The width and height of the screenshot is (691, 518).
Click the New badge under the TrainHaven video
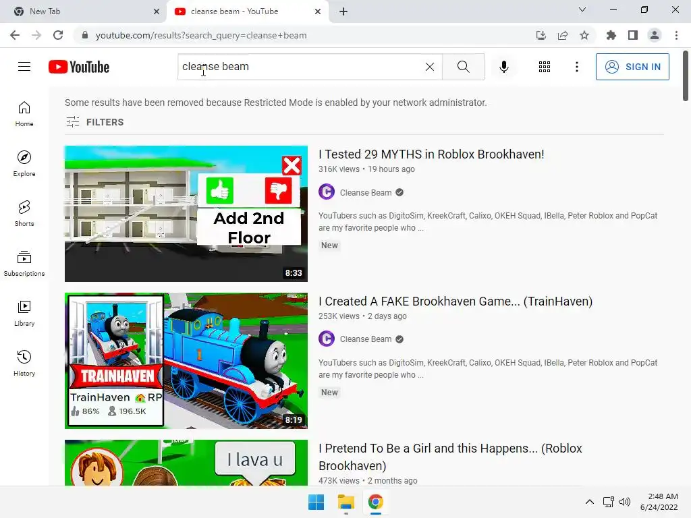pyautogui.click(x=329, y=393)
